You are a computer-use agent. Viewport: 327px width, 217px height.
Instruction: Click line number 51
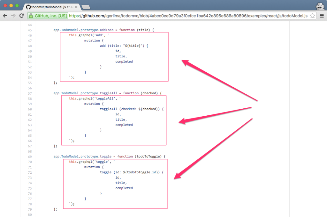(x=30, y=62)
